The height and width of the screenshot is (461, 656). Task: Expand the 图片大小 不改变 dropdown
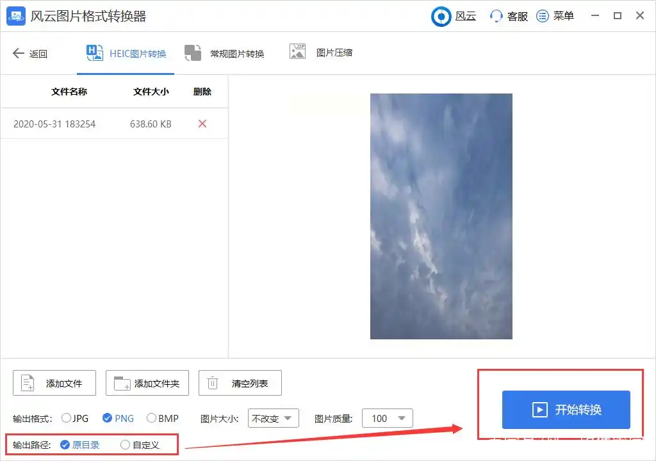(274, 418)
